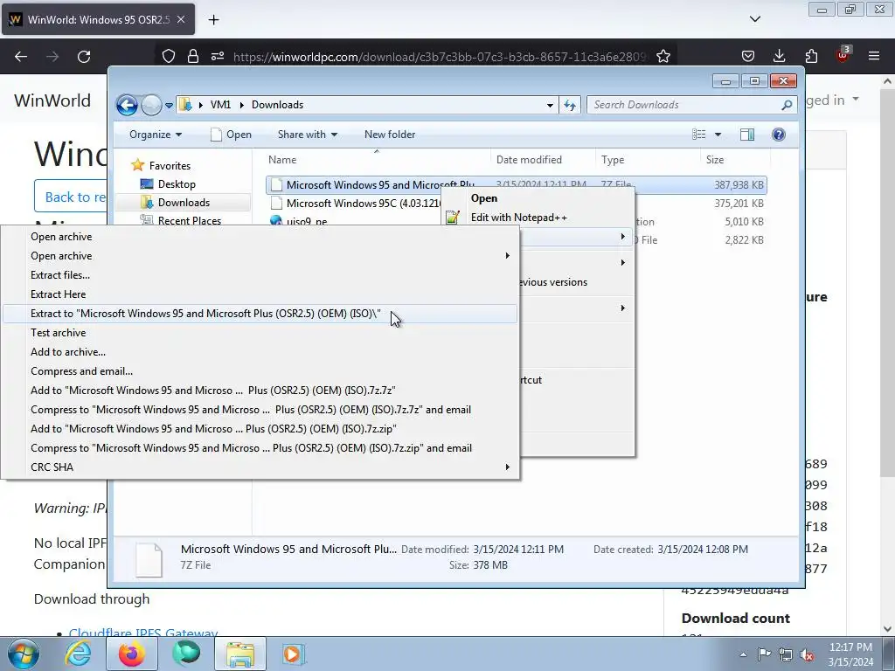Show hidden tray icons arrow

click(x=743, y=654)
